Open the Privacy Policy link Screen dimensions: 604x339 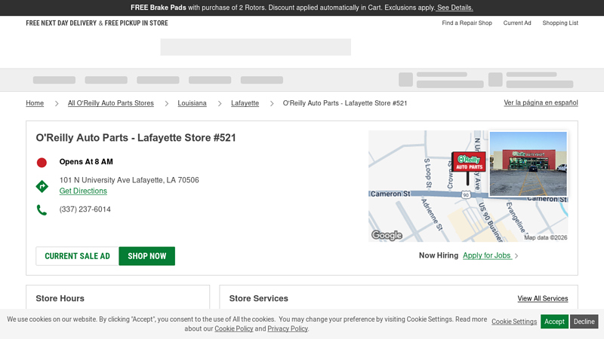(288, 328)
